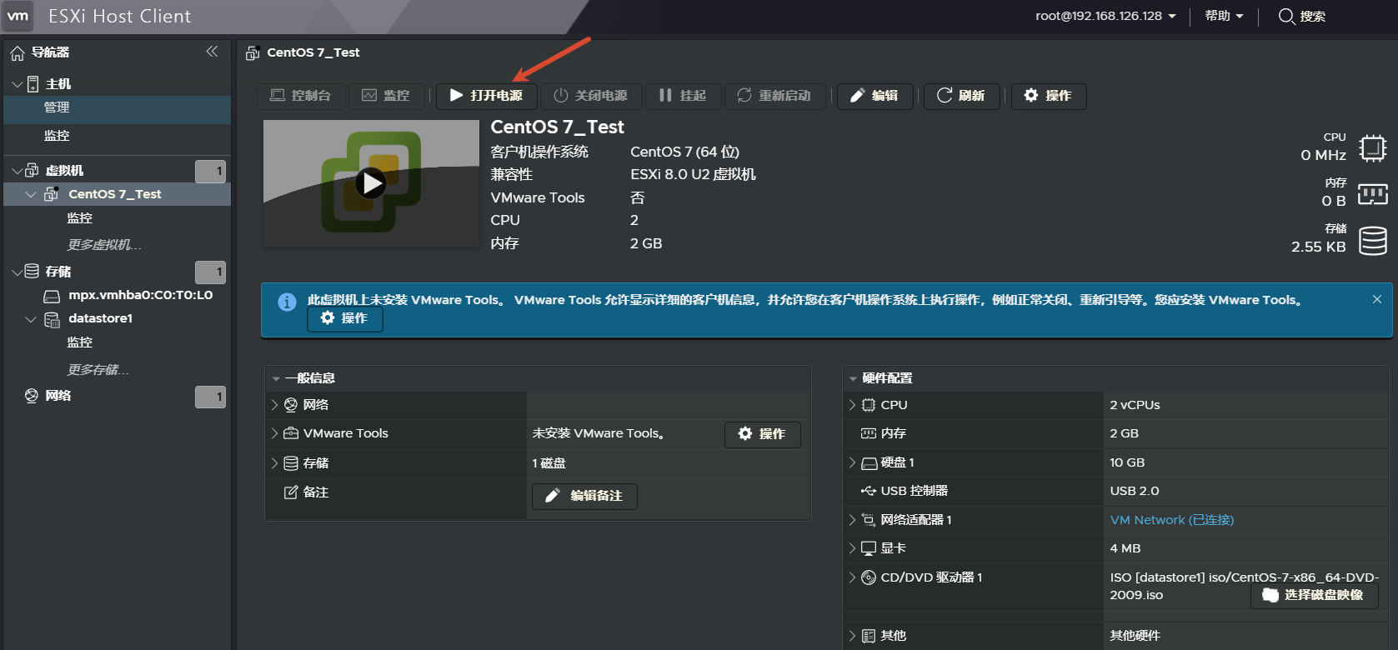Click the network globe icon in general info
The height and width of the screenshot is (650, 1398).
tap(291, 405)
